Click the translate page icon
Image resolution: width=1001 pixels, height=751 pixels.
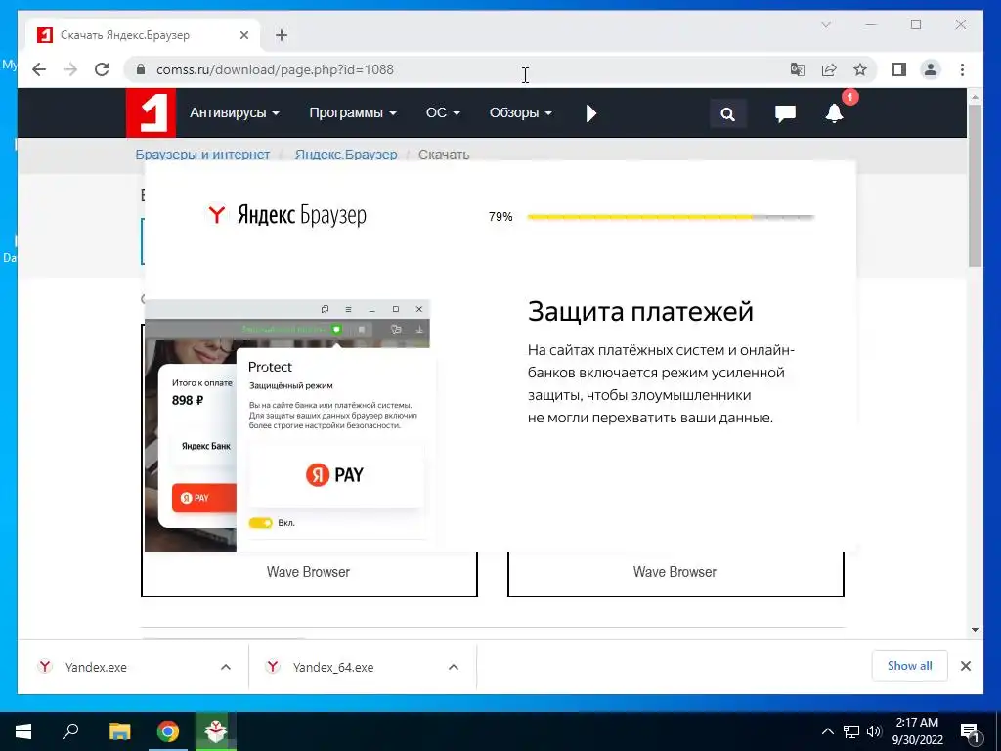coord(797,69)
